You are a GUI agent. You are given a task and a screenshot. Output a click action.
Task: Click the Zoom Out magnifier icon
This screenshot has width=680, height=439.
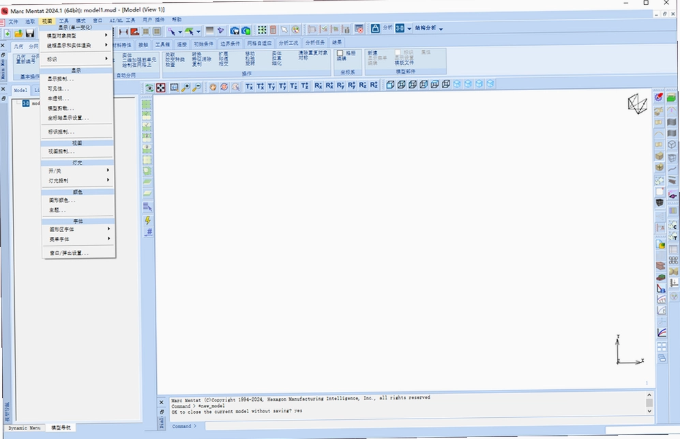(x=196, y=87)
